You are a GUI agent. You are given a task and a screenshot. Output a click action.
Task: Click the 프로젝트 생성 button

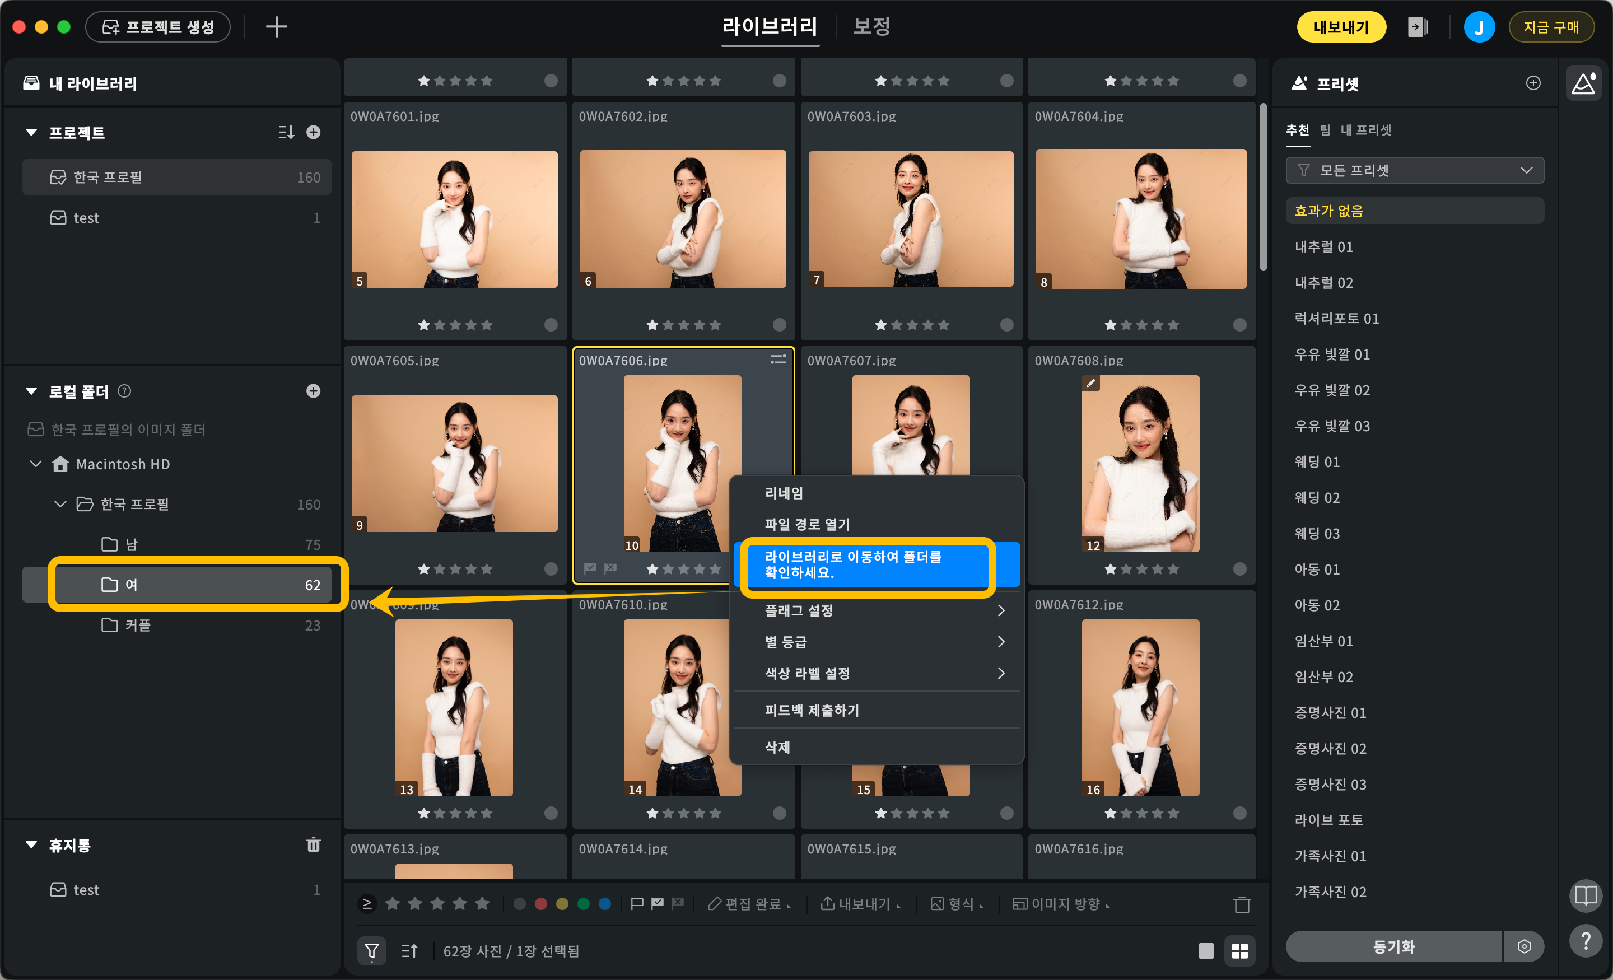(158, 27)
